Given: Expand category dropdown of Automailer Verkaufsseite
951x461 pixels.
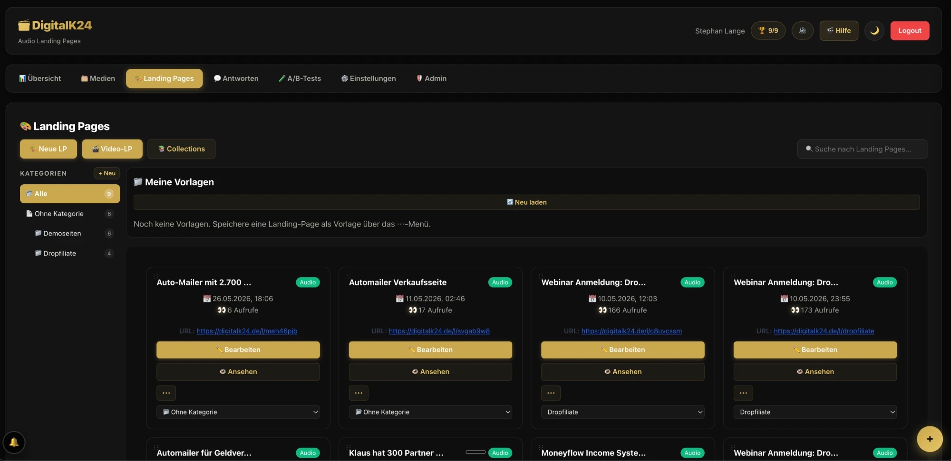Looking at the screenshot, I should point(430,412).
